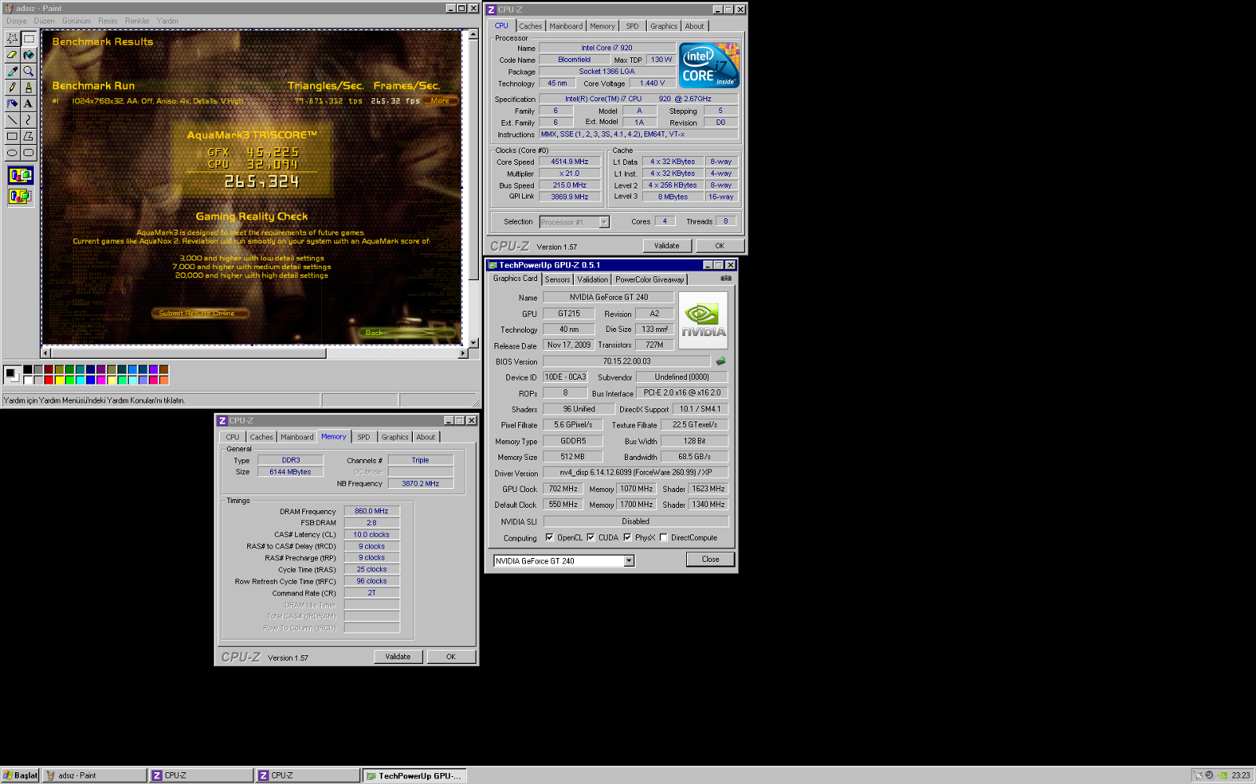1256x784 pixels.
Task: Activate TechPowerUp GPU-Z taskbar button
Action: [415, 775]
